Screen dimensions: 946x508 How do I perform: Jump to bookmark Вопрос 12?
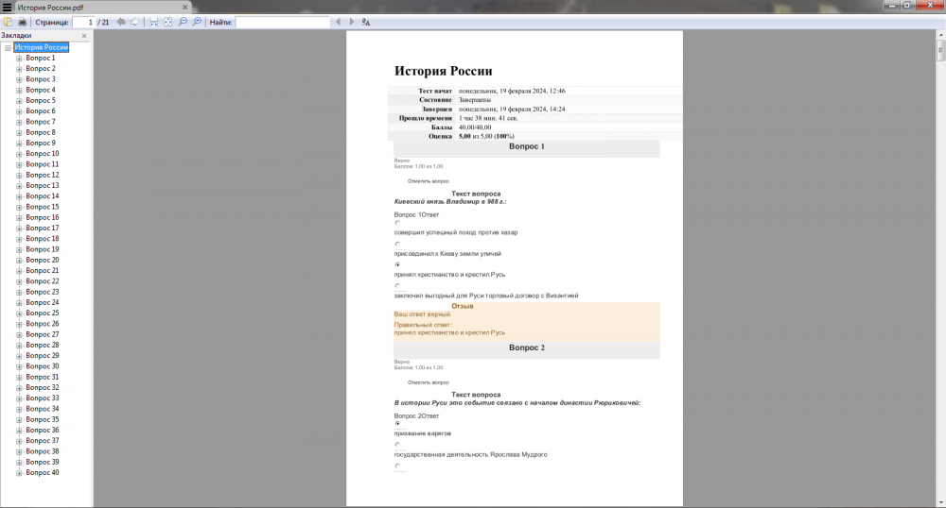43,175
